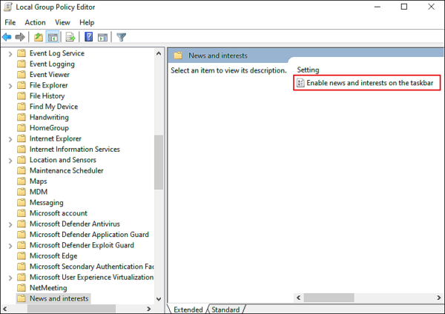Screen dimensions: 445x314
Task: Expand the Event Log Service node
Action: tap(10, 53)
